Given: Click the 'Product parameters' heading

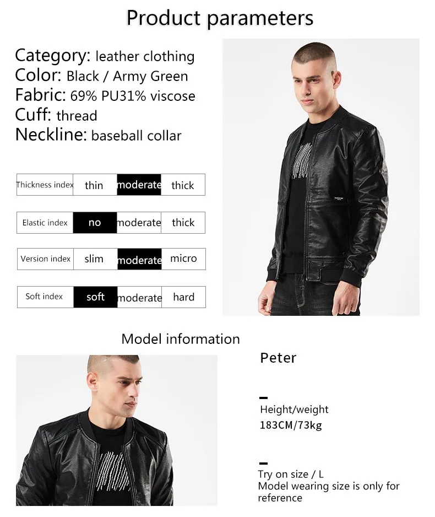Looking at the screenshot, I should 220,18.
